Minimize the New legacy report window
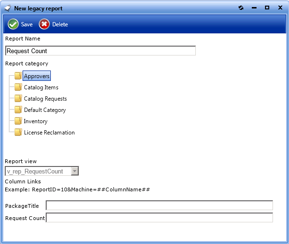Screen dimensions: 289x244 point(254,8)
